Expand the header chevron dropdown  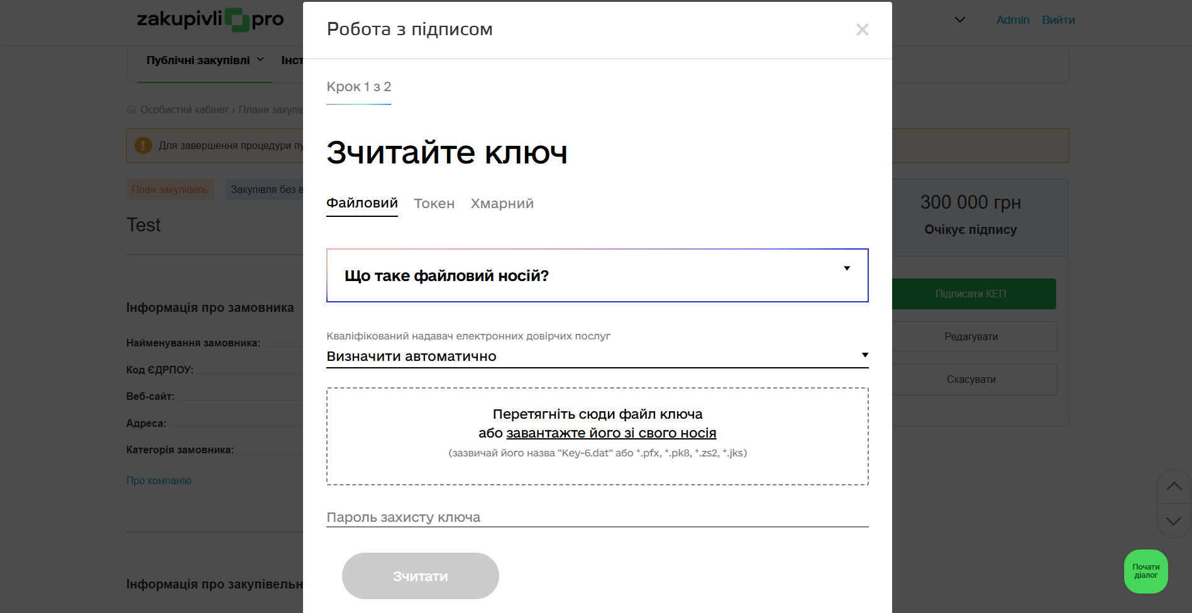[x=959, y=20]
